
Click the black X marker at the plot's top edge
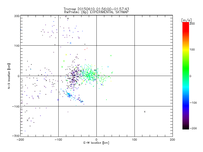tap(68, 18)
